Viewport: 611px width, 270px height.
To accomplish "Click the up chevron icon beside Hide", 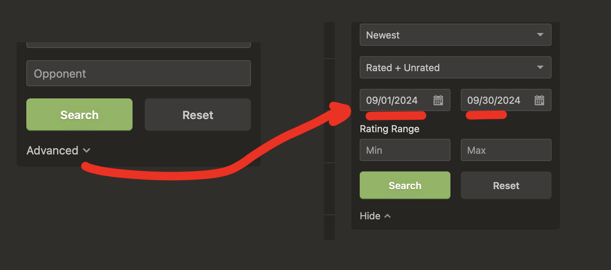I will coord(388,216).
